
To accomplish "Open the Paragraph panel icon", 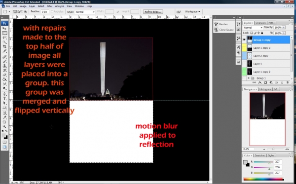I will click(x=238, y=53).
